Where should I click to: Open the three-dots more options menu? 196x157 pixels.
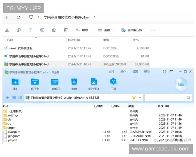tap(153, 30)
